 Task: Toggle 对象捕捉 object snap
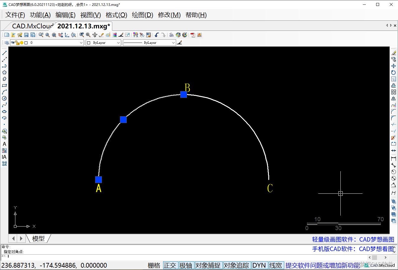click(x=208, y=265)
